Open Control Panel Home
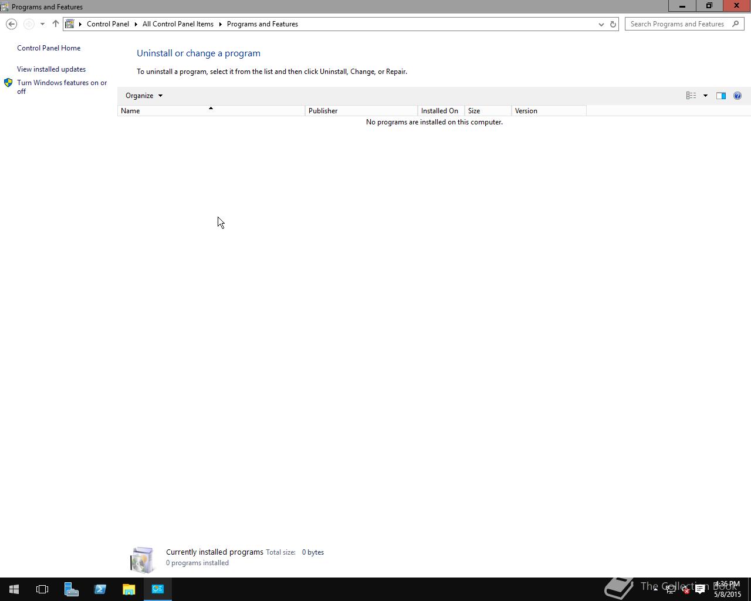This screenshot has width=751, height=601. pyautogui.click(x=49, y=48)
